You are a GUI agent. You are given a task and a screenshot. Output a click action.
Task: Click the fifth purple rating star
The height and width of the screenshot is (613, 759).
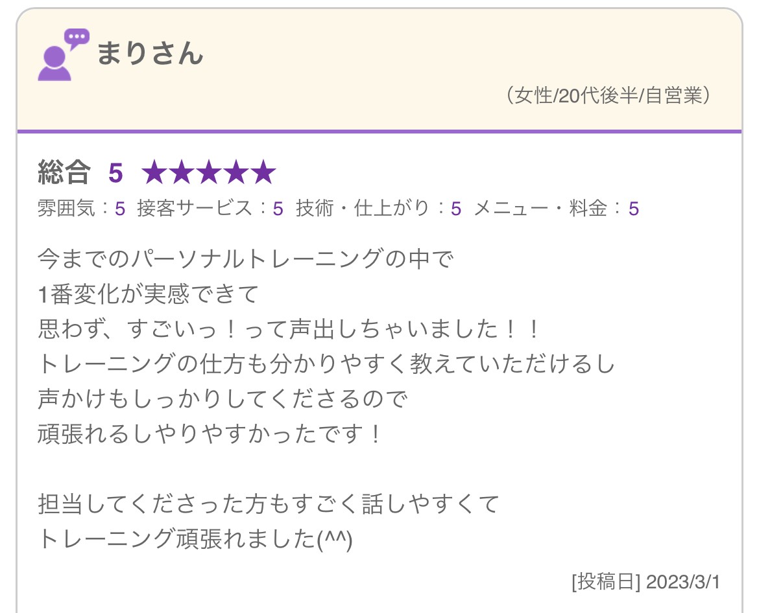tap(263, 172)
